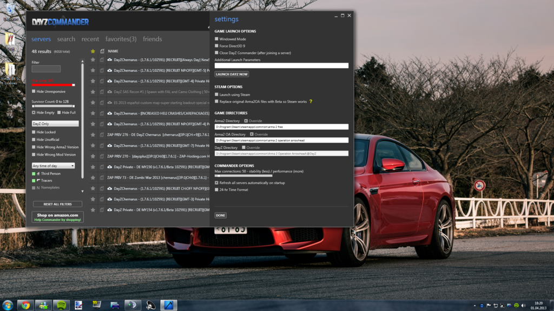The width and height of the screenshot is (554, 311).
Task: Open the DayZ Only mod dropdown
Action: click(x=55, y=124)
